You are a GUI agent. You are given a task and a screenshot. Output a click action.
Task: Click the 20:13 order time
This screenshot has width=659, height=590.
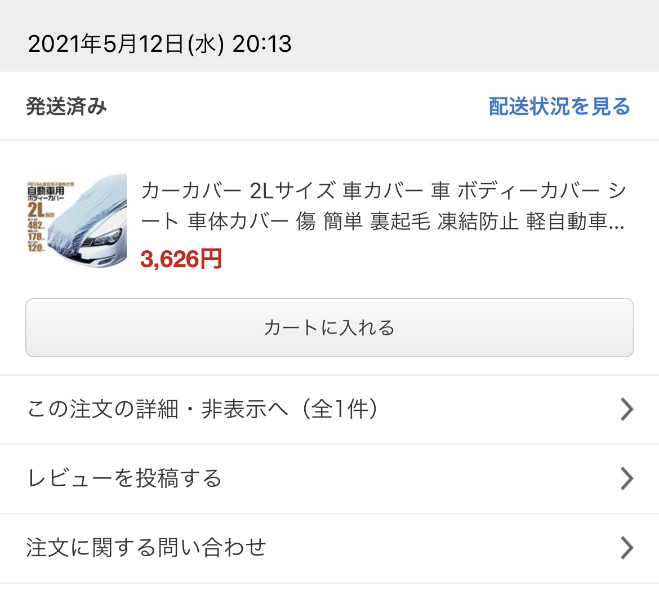(262, 44)
